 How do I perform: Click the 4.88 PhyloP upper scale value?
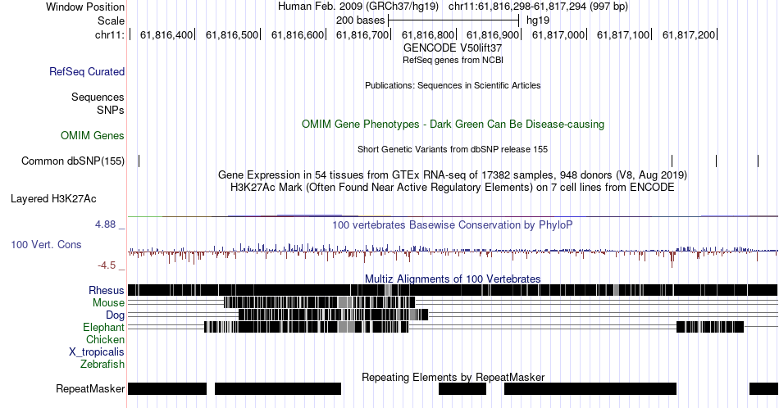point(105,224)
